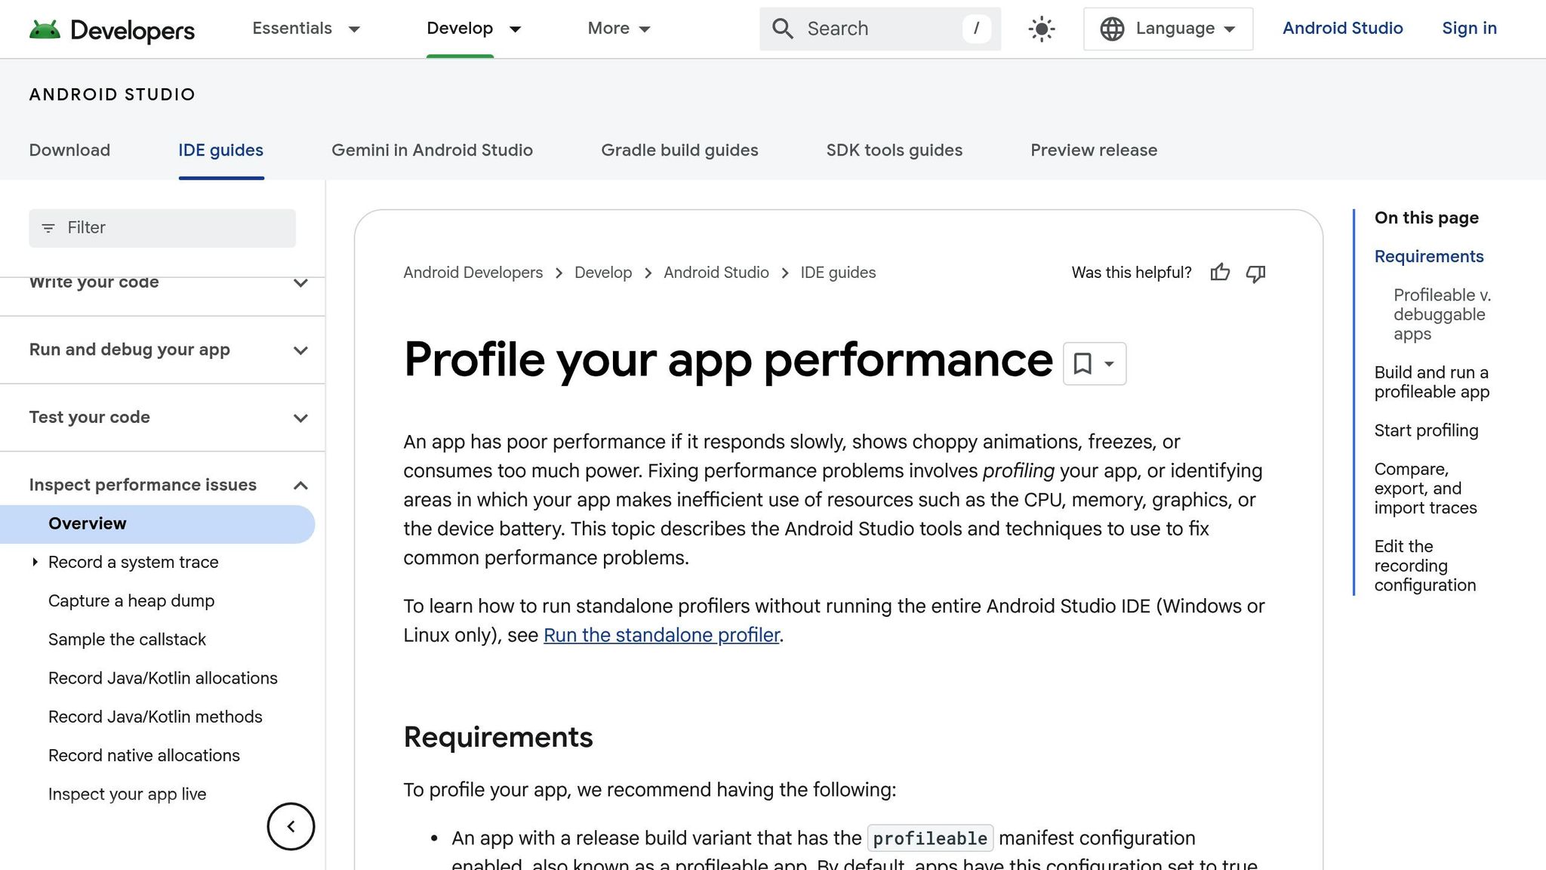Click the Sign in button
1546x870 pixels.
1468,29
